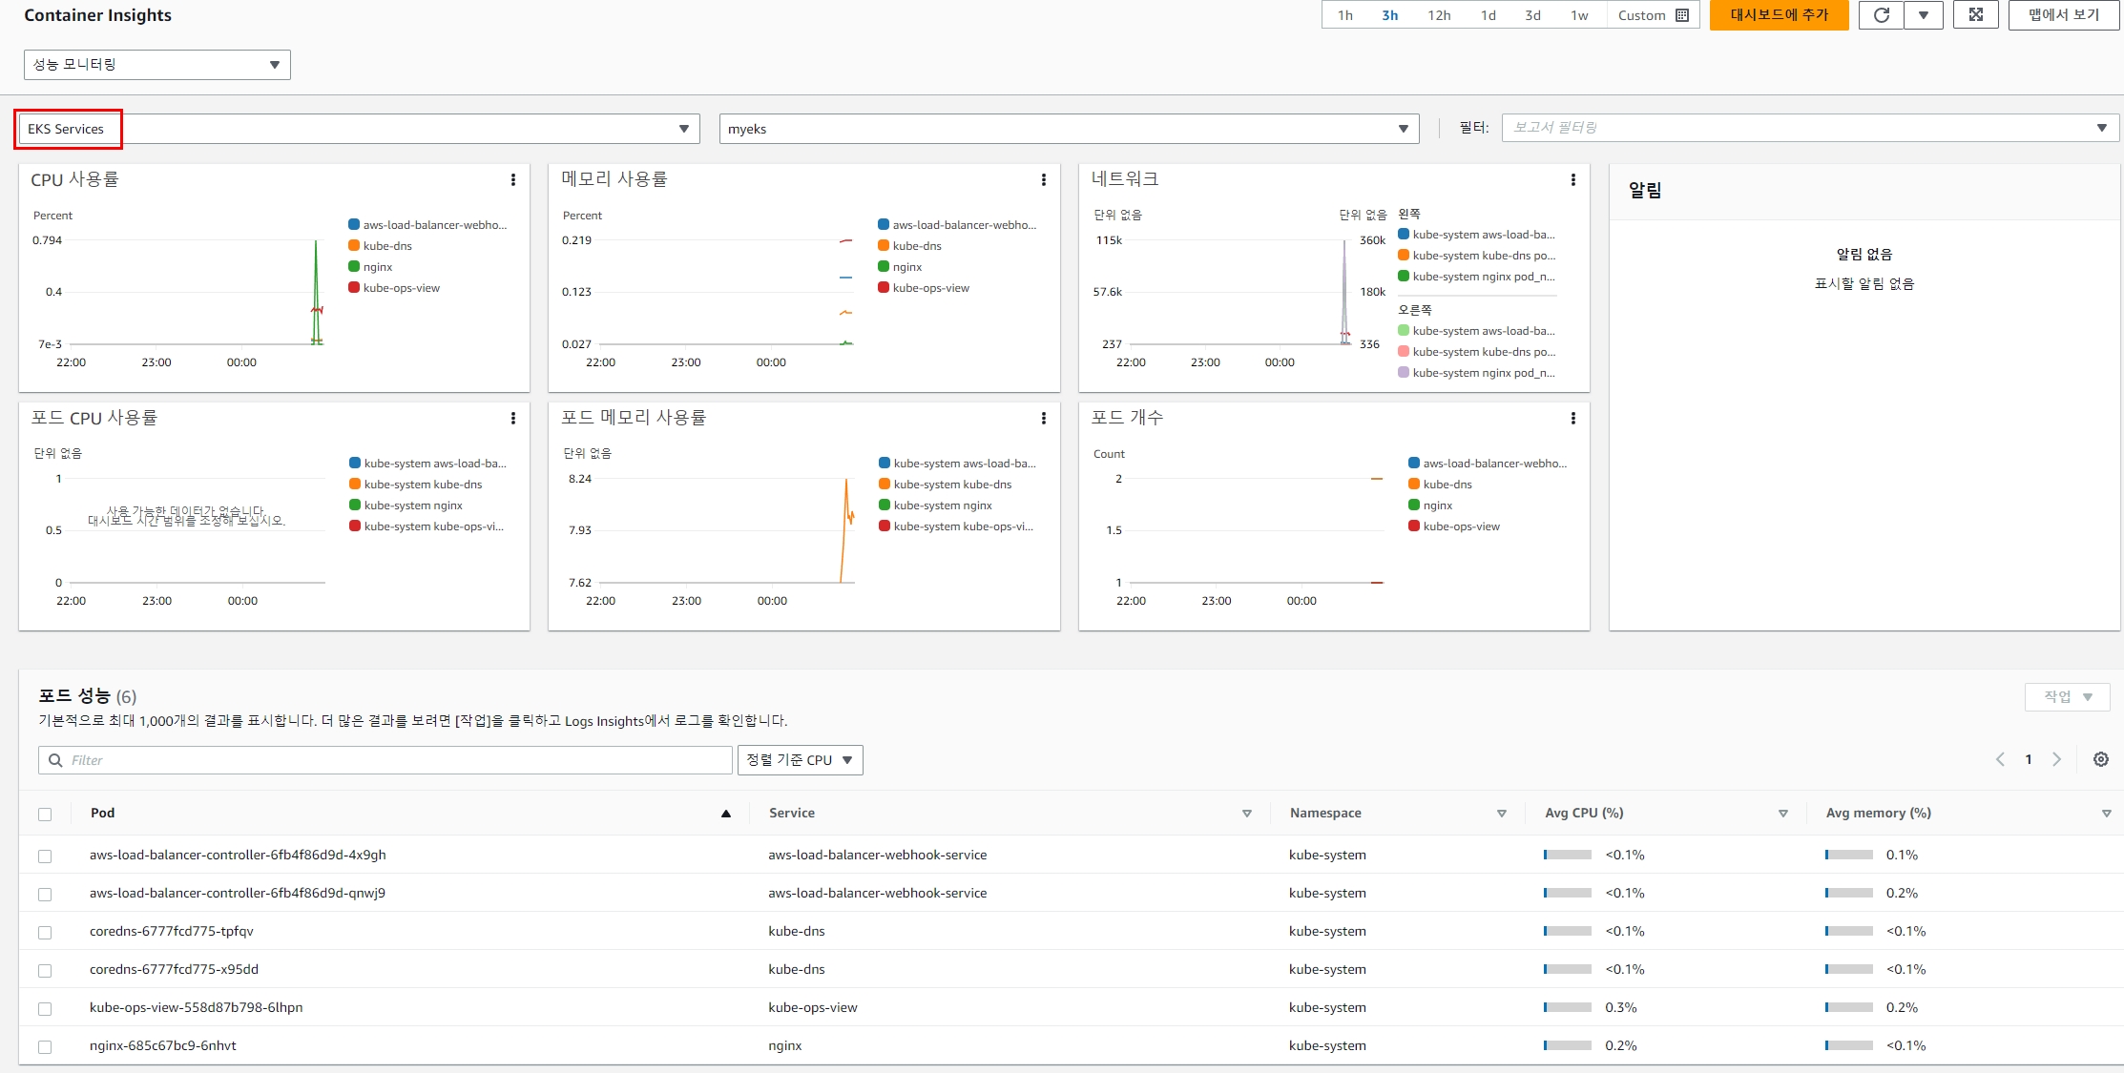Click the 대시보드에 추가 button
This screenshot has width=2124, height=1073.
[x=1779, y=15]
